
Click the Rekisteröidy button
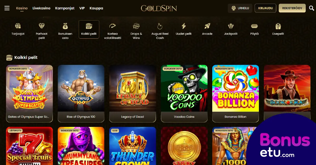[292, 8]
